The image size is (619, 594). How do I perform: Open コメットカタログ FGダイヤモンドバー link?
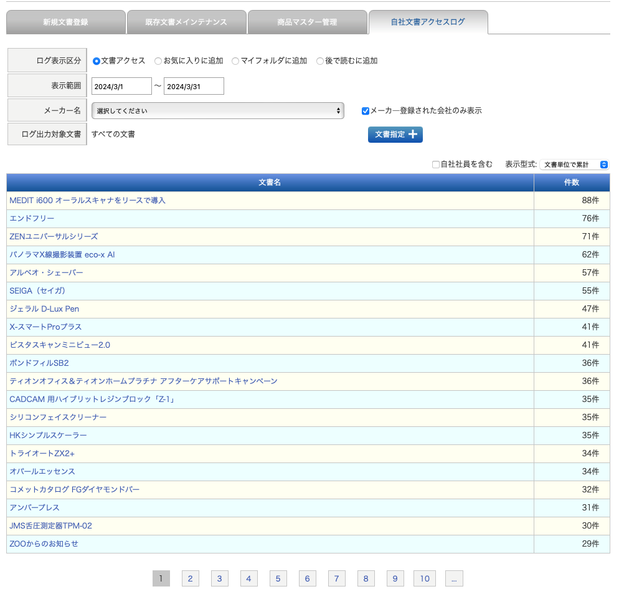tap(75, 490)
